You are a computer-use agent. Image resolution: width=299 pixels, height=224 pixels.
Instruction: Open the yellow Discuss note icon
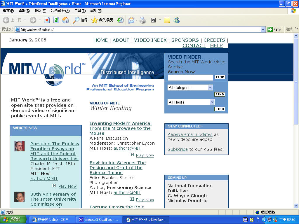coord(167,20)
